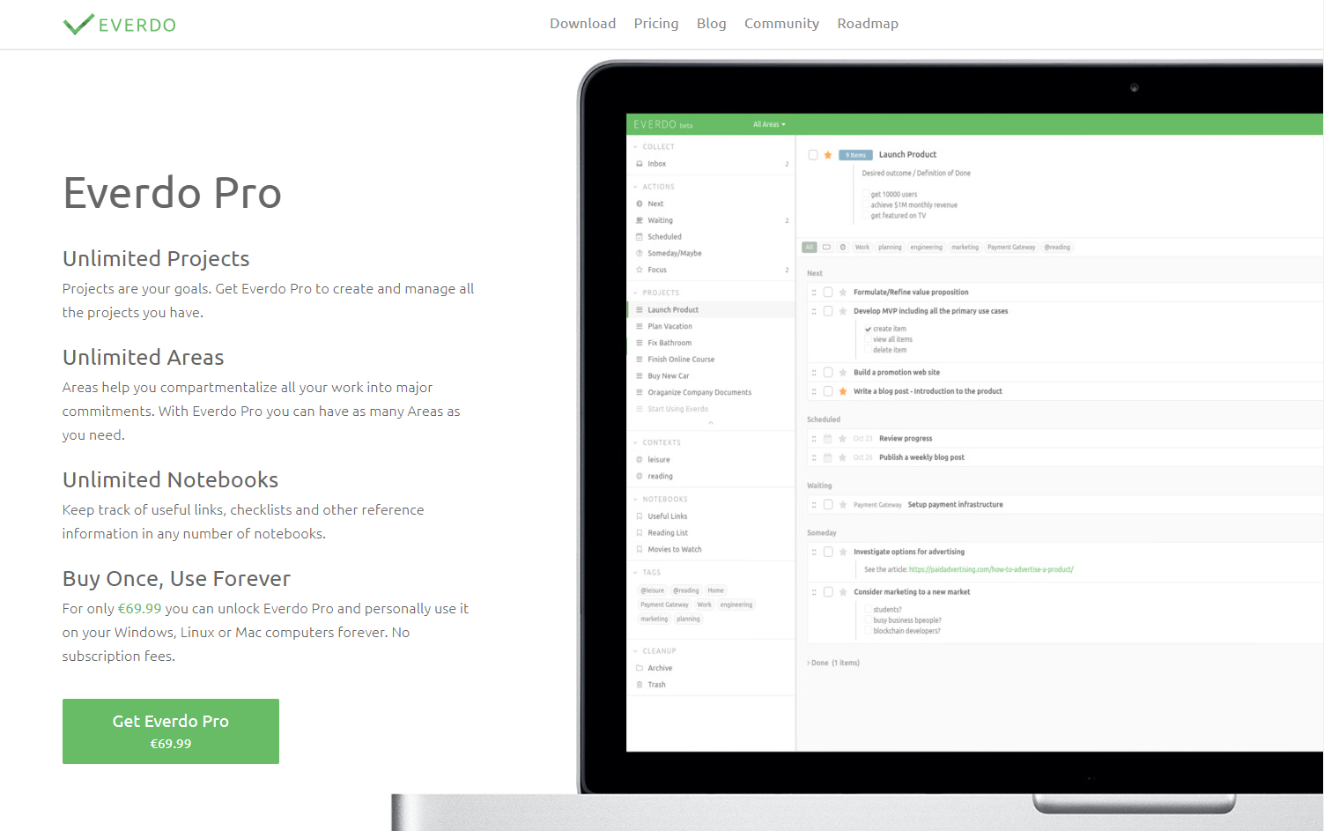The width and height of the screenshot is (1324, 831).
Task: Click the Useful Links bookmark icon
Action: pos(640,516)
